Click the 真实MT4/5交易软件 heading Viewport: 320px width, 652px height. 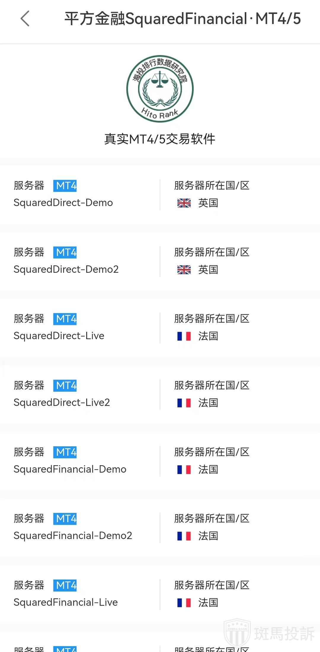[160, 139]
